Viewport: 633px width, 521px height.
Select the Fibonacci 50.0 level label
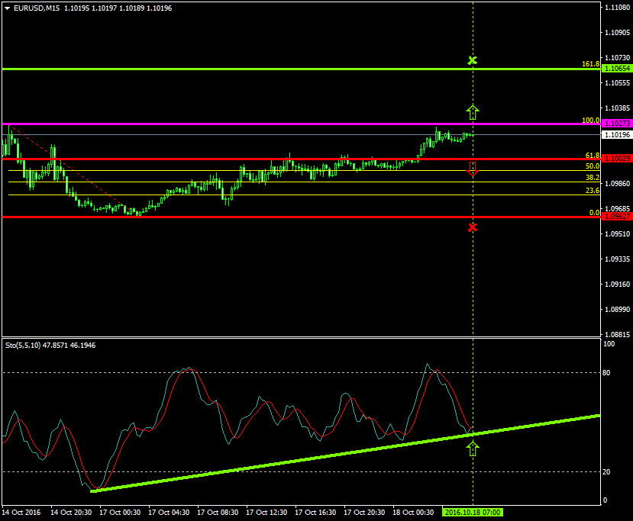click(592, 166)
